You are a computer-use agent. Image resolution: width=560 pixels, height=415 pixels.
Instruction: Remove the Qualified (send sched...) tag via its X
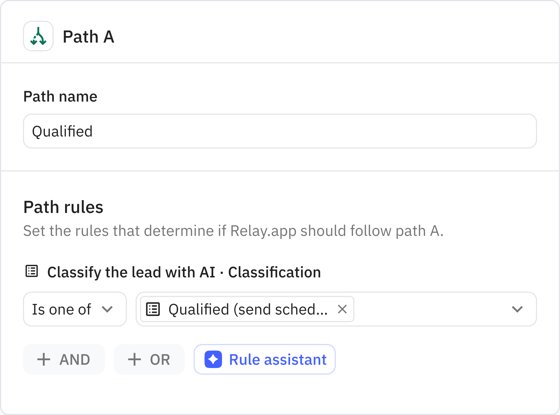(342, 309)
